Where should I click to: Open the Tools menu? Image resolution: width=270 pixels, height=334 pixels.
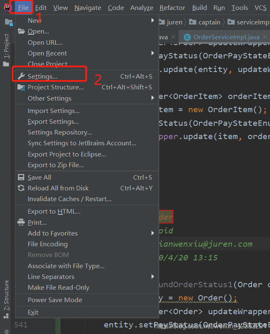(239, 8)
